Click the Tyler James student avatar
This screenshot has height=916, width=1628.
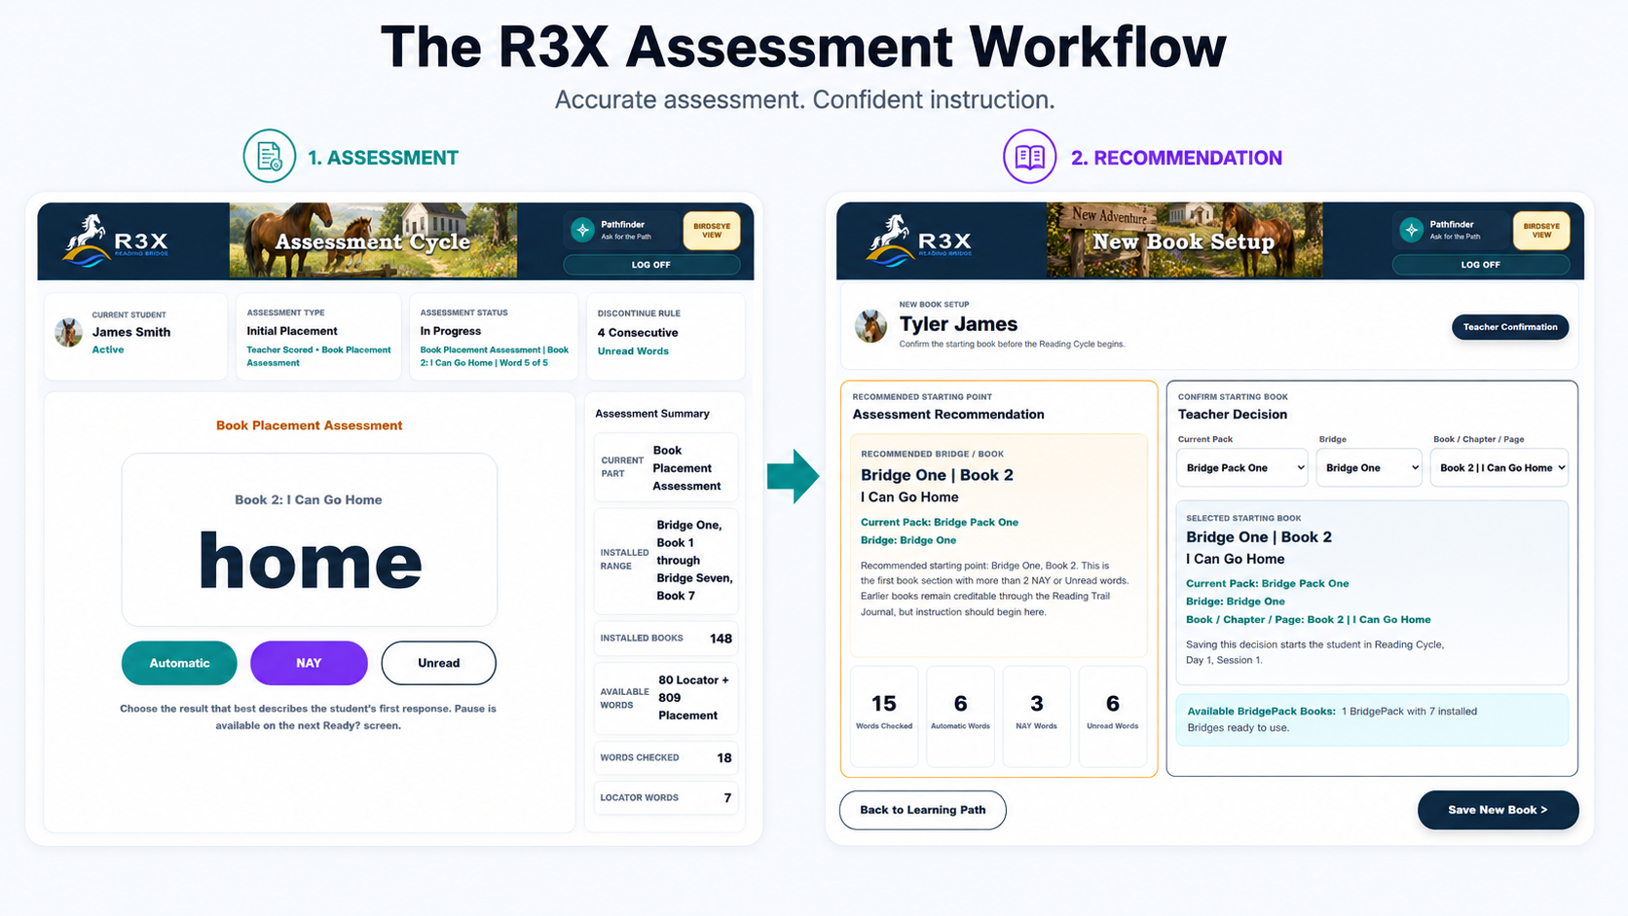tap(870, 326)
